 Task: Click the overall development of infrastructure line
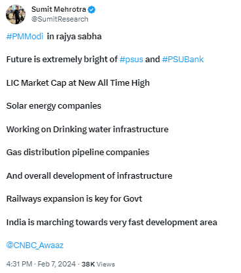(x=89, y=176)
